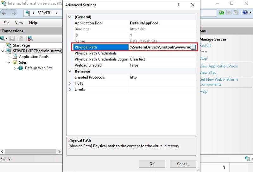Expand the Default Web Site node
Image resolution: width=253 pixels, height=172 pixels.
15,68
